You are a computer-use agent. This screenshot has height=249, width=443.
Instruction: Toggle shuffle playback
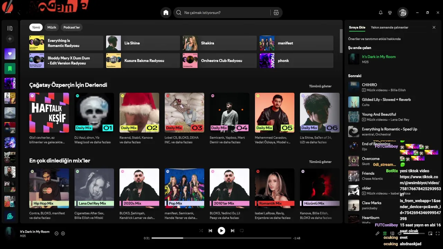coord(201,231)
